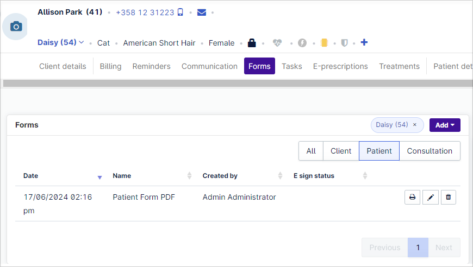Click the blue plus icon
Viewport: 473px width, 267px height.
coord(364,42)
